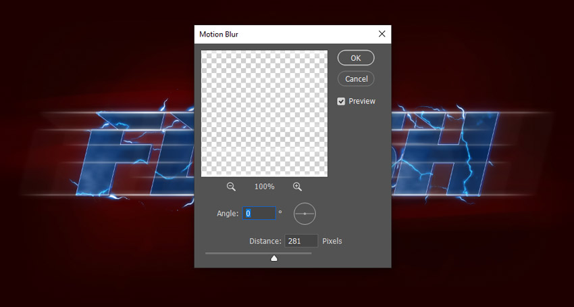Image resolution: width=574 pixels, height=307 pixels.
Task: Click the 100% zoom level label
Action: coord(264,187)
